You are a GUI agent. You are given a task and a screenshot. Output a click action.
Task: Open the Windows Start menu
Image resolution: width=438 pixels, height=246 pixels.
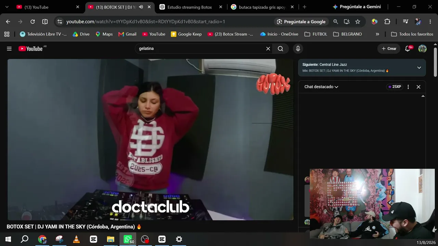tap(8, 239)
